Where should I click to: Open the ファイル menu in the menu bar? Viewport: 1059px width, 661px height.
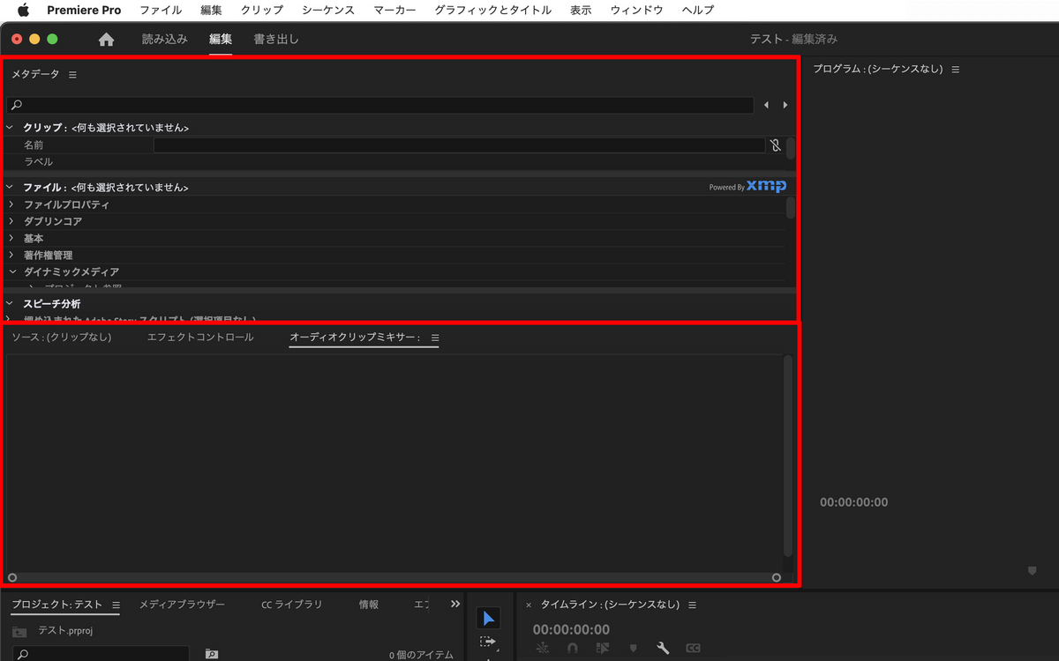pyautogui.click(x=161, y=11)
